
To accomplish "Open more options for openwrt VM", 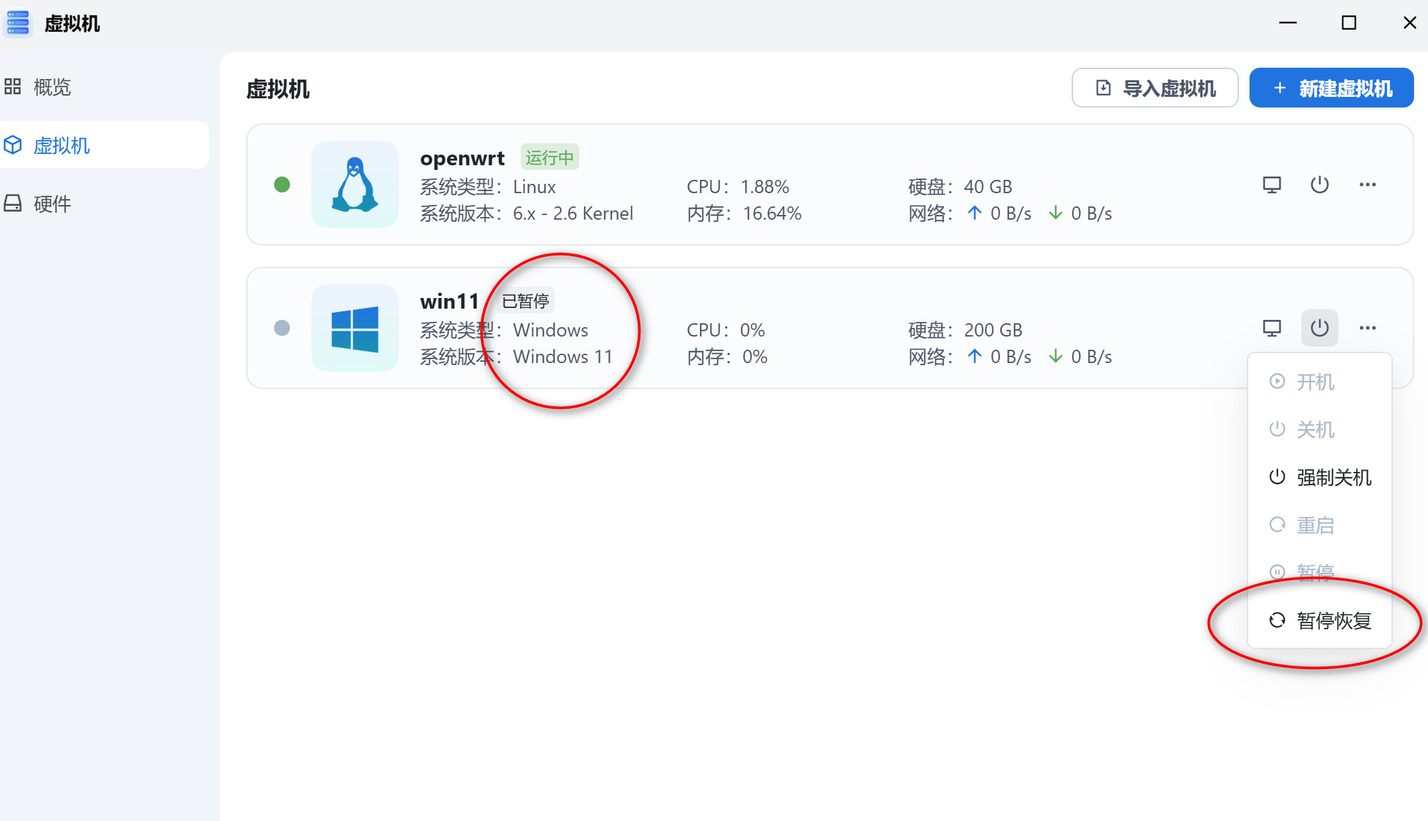I will [1367, 185].
